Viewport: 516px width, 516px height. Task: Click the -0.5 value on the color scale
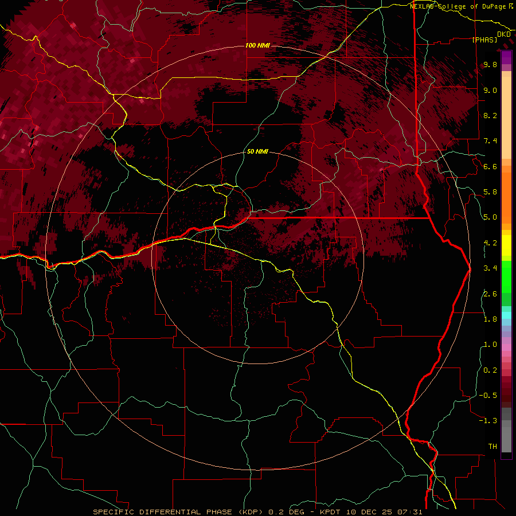pyautogui.click(x=488, y=395)
